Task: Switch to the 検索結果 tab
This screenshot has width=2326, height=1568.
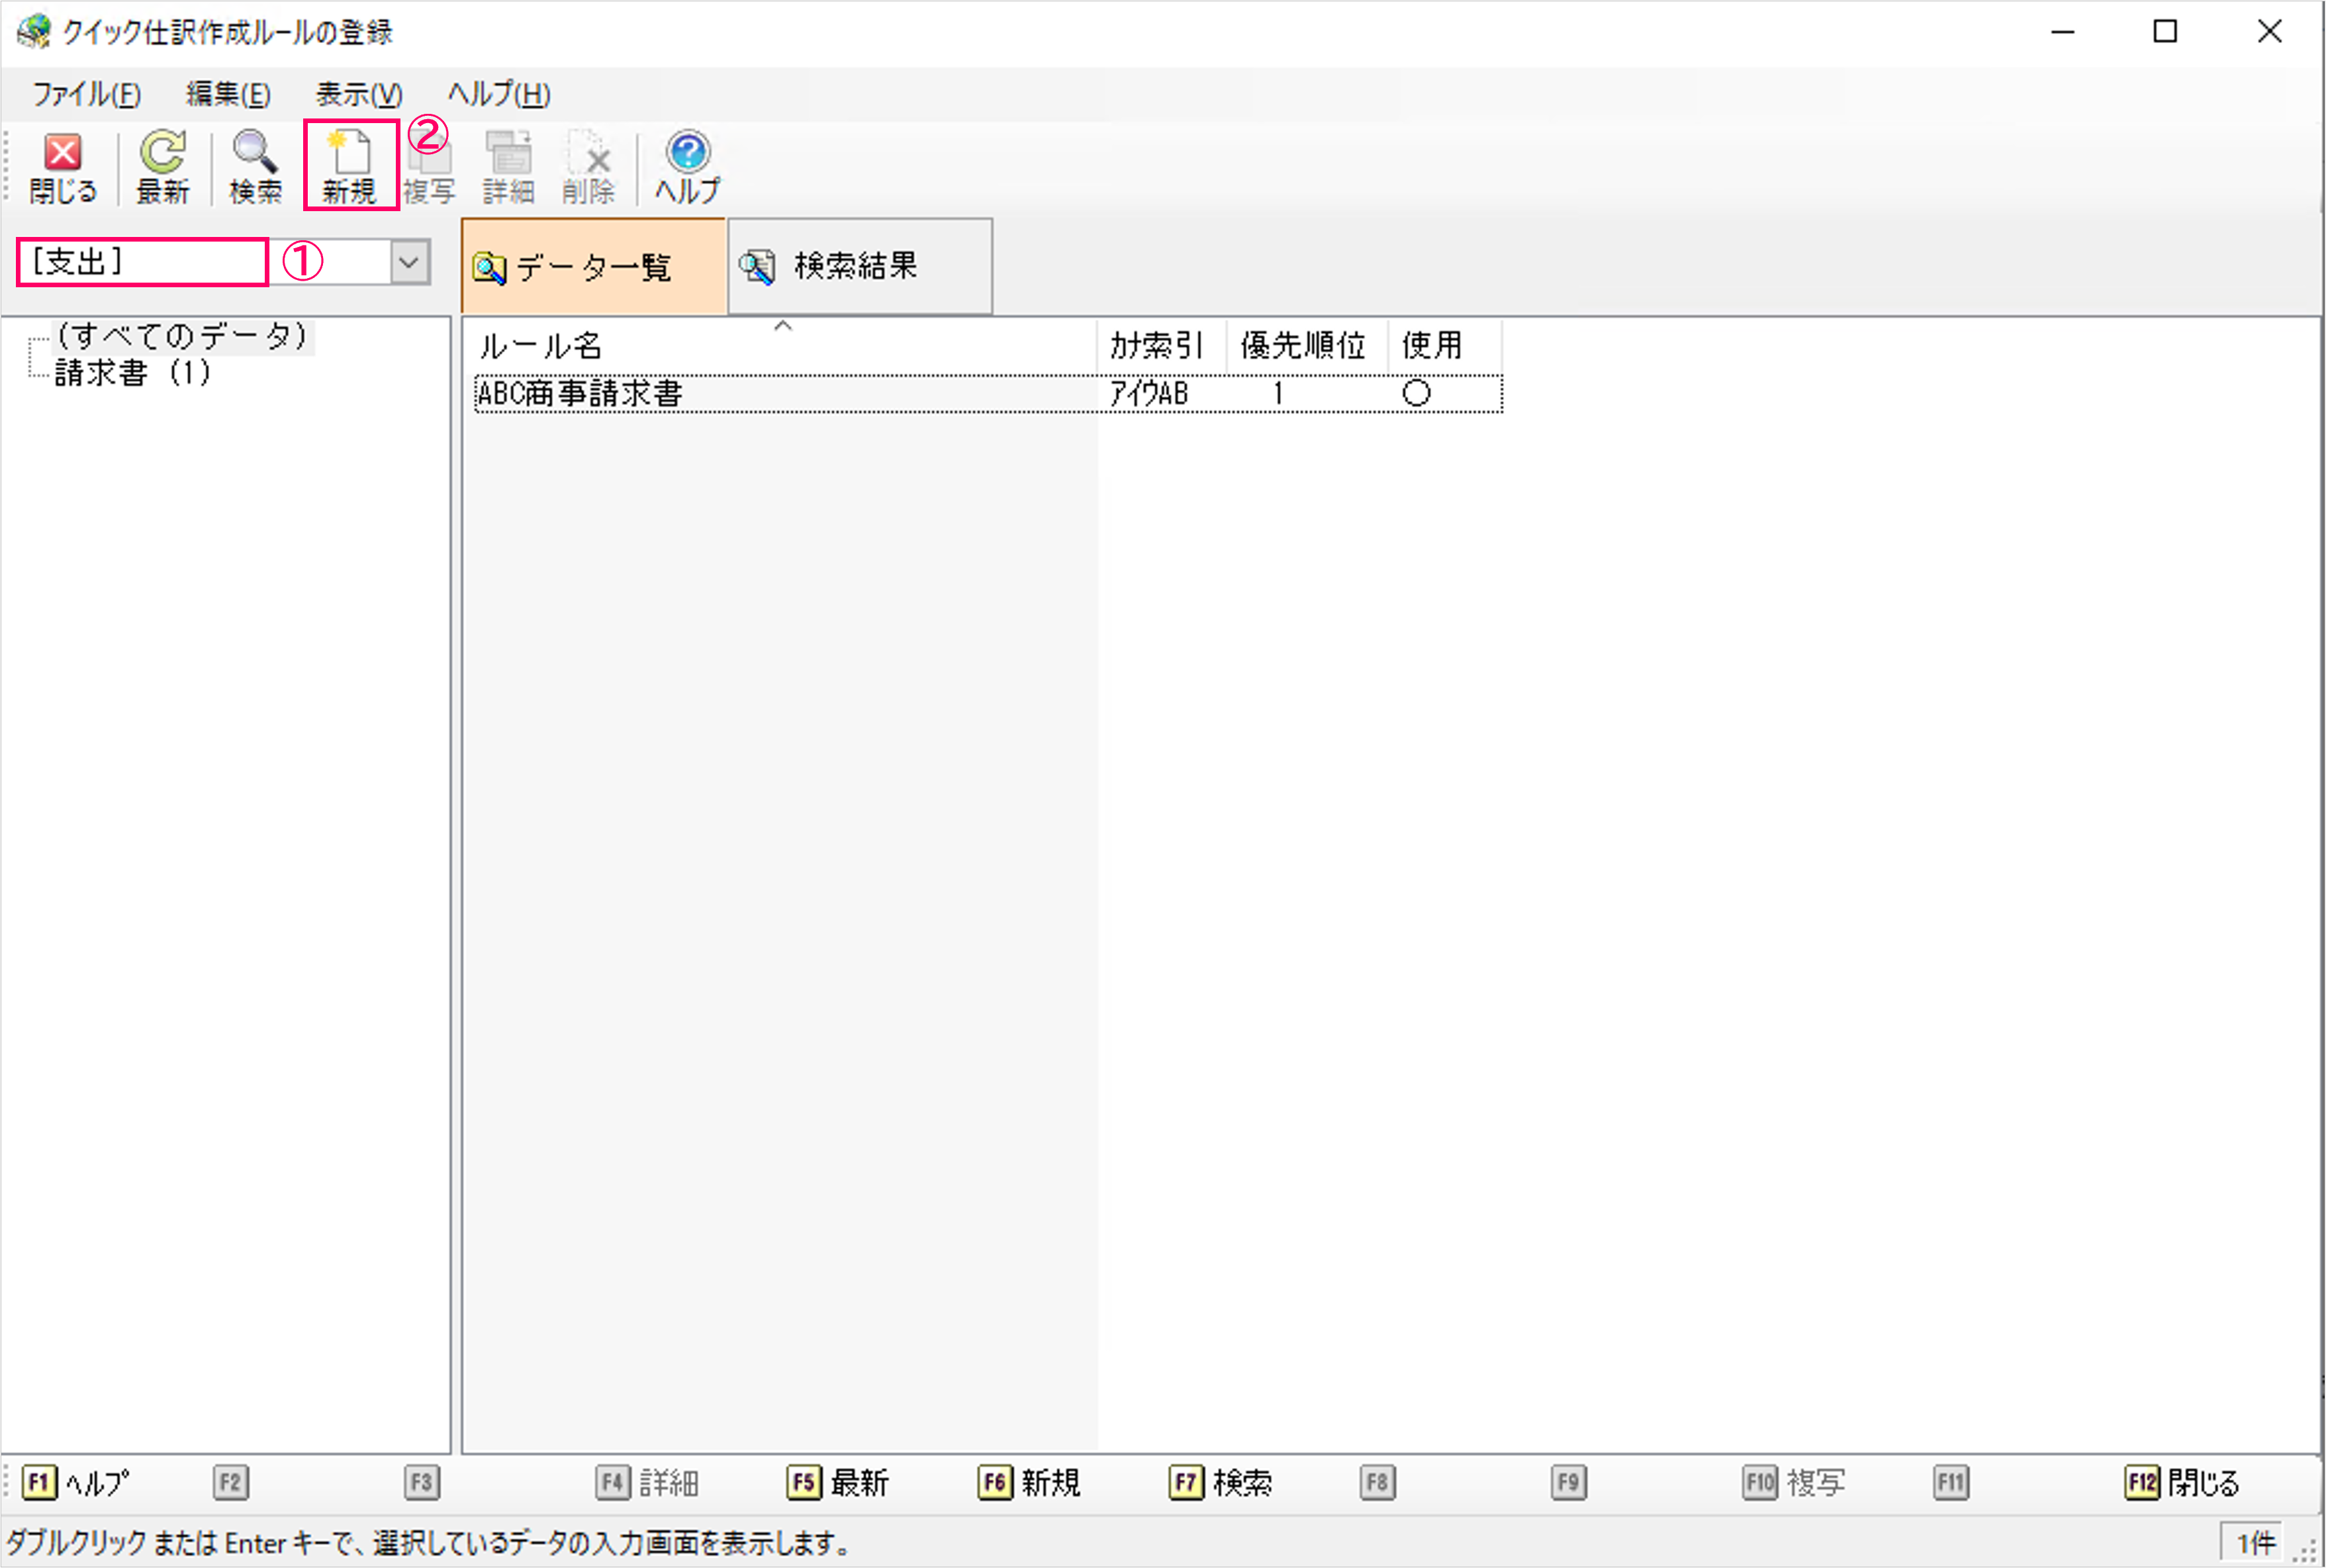Action: pyautogui.click(x=858, y=266)
